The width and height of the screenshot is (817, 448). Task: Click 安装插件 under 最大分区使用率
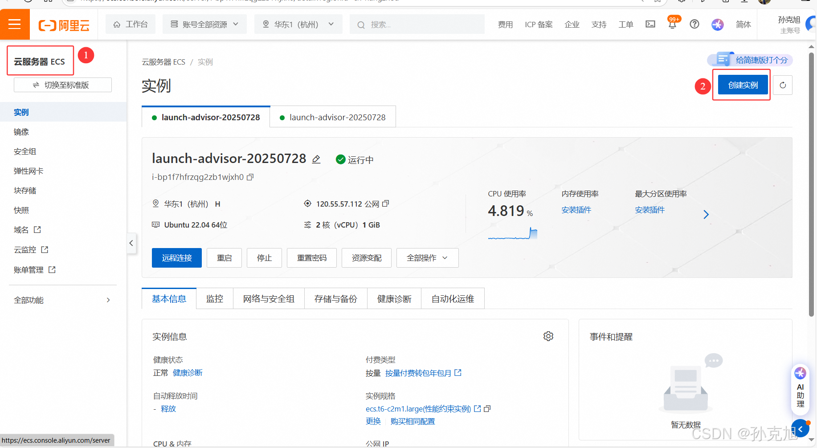click(x=650, y=210)
